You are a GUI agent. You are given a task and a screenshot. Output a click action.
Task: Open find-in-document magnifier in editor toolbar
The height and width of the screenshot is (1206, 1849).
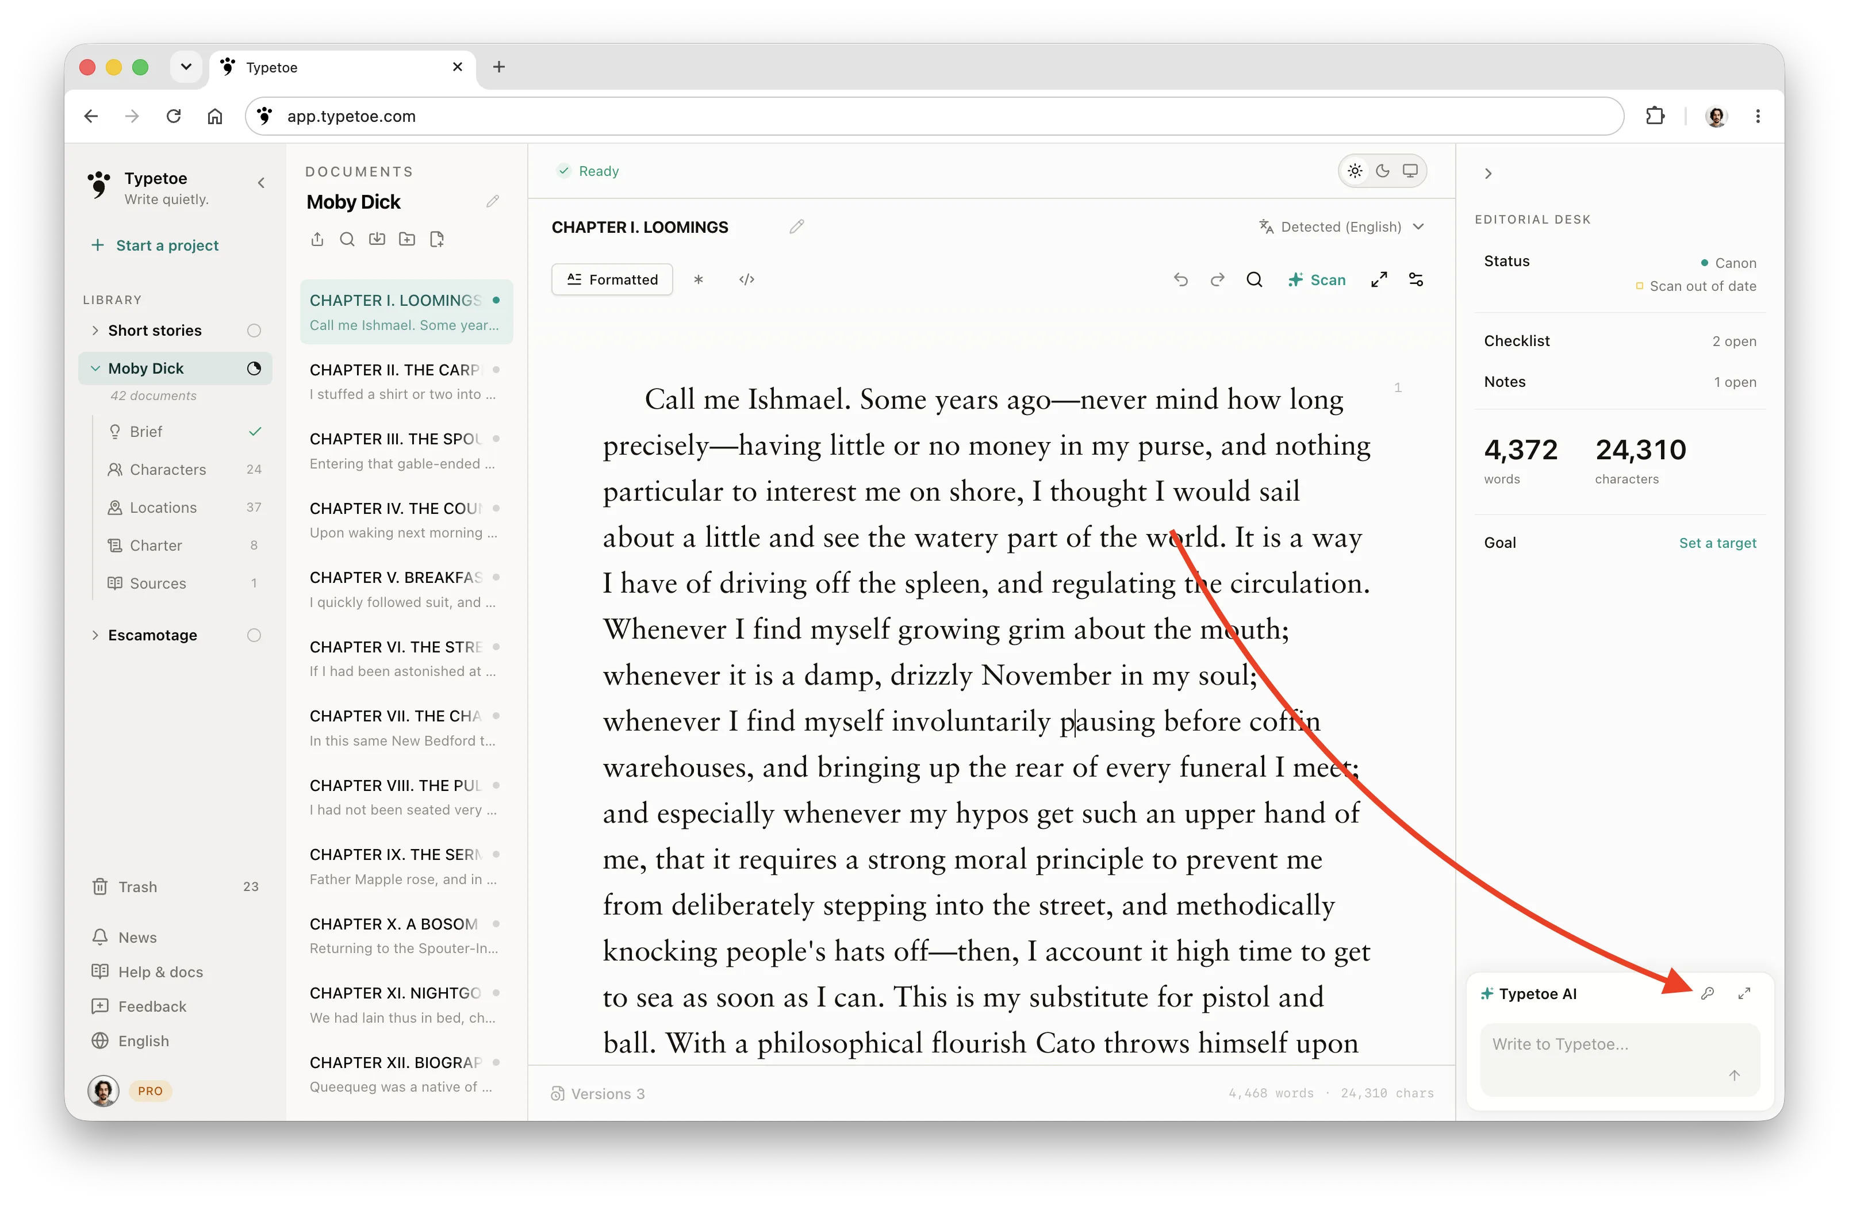pos(1255,279)
